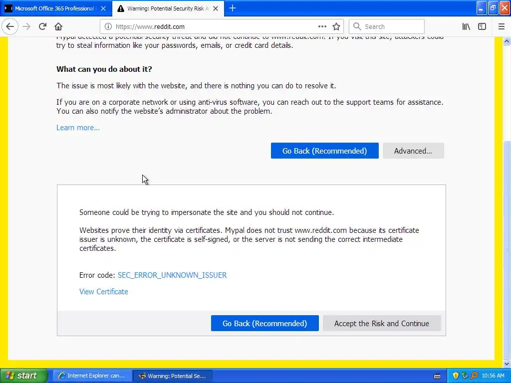Show site information icon in address bar

[x=108, y=27]
